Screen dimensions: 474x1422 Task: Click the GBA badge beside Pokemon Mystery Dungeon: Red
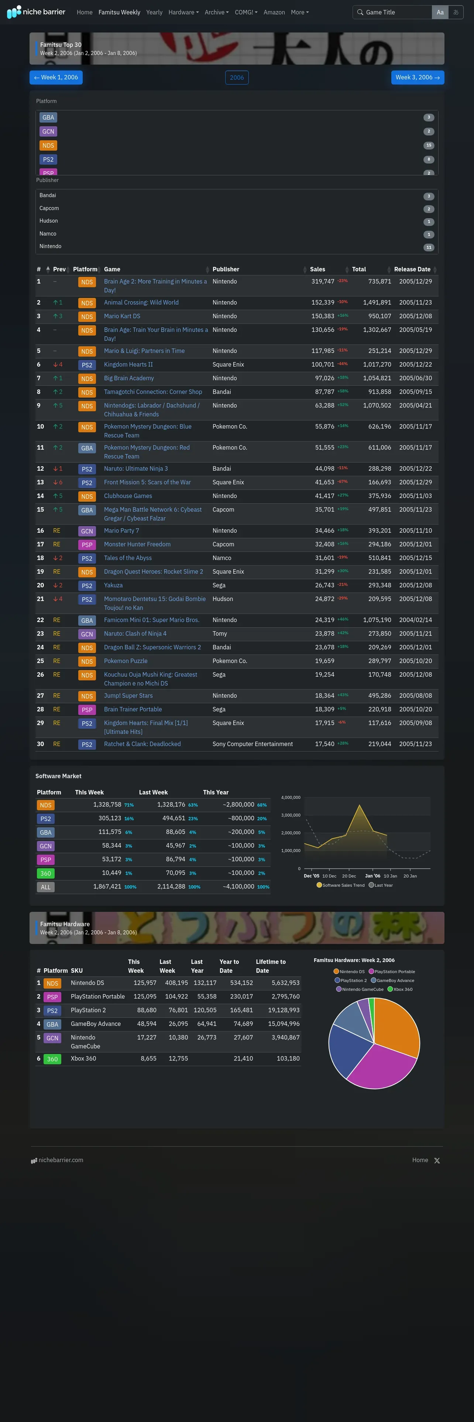click(x=87, y=448)
